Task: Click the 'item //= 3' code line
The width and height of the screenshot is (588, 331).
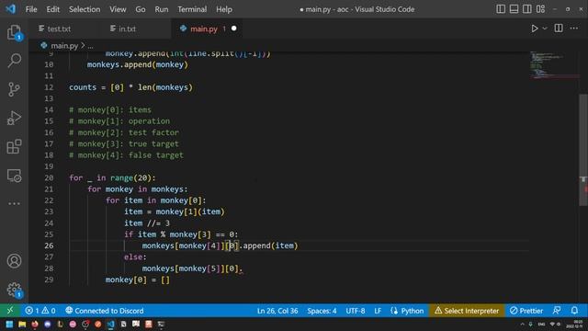Action: (x=147, y=223)
